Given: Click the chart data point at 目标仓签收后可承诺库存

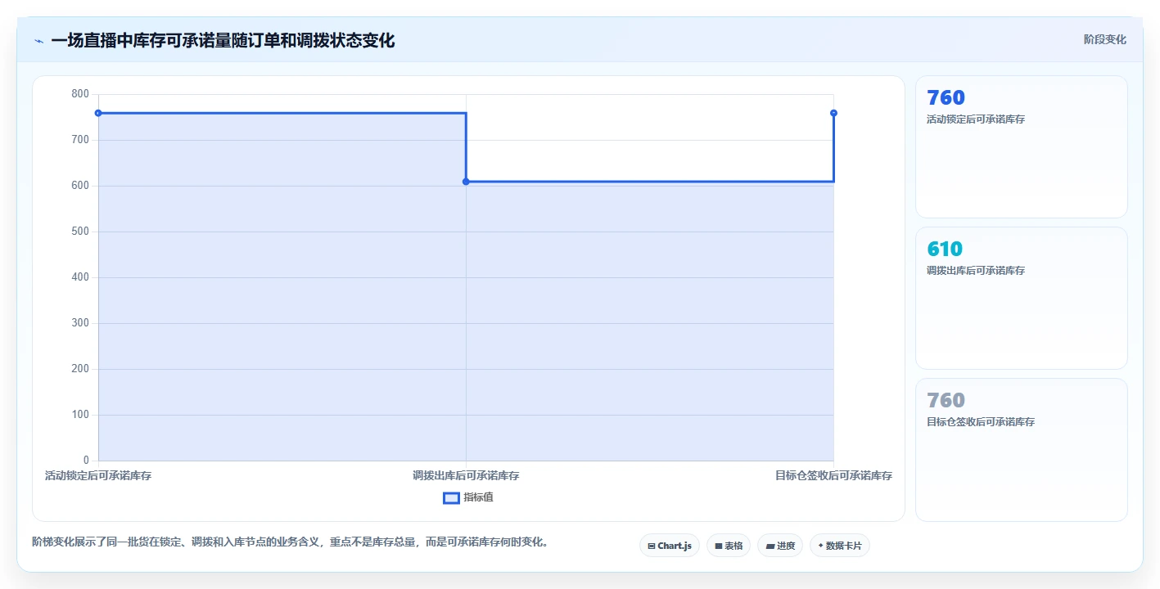Looking at the screenshot, I should tap(833, 113).
